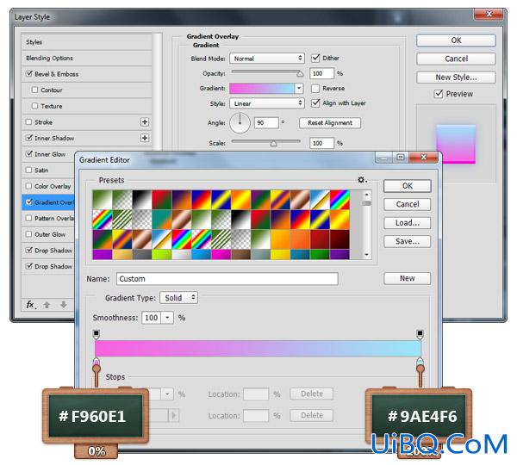Click the New Style button

coord(456,77)
